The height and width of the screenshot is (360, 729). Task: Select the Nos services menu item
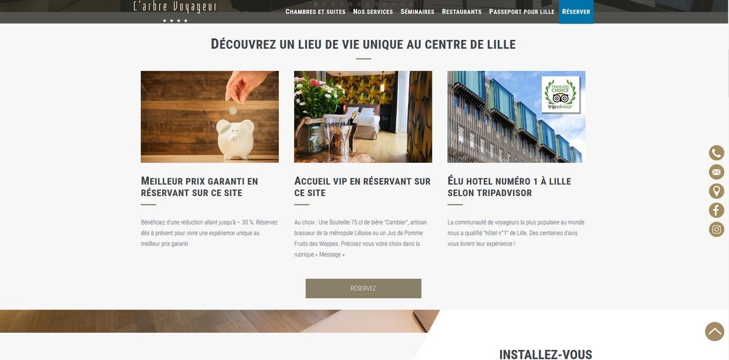tap(373, 12)
